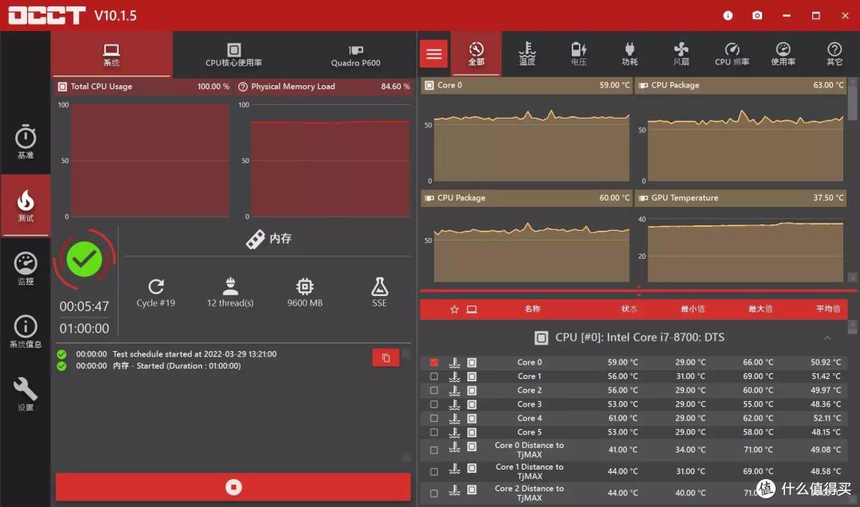The height and width of the screenshot is (507, 860).
Task: Switch to the Quadro P600 tab
Action: (355, 55)
